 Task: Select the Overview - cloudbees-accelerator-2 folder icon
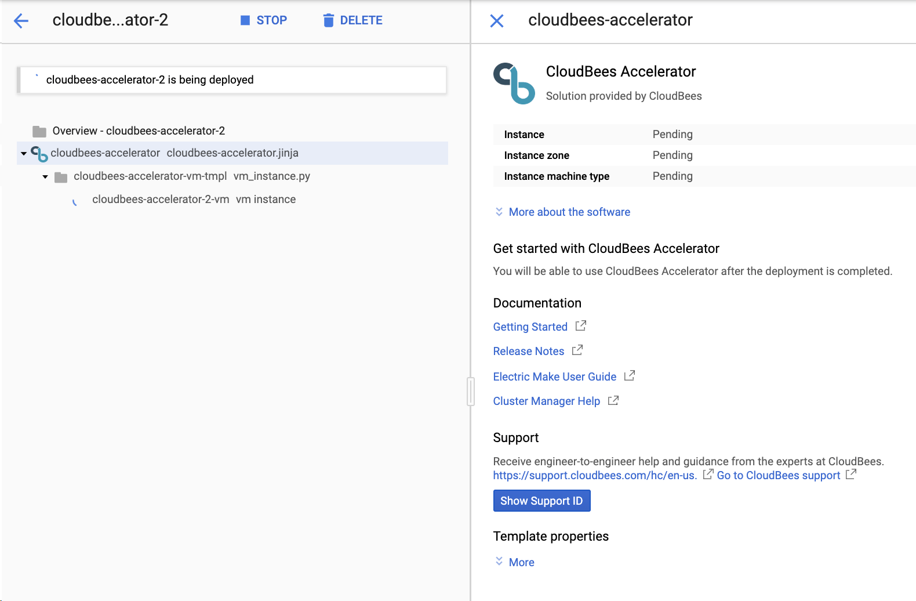39,131
